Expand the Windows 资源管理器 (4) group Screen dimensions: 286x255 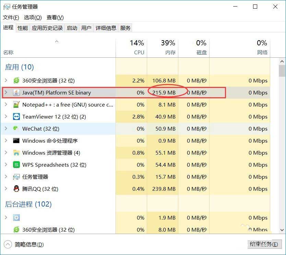(x=6, y=153)
